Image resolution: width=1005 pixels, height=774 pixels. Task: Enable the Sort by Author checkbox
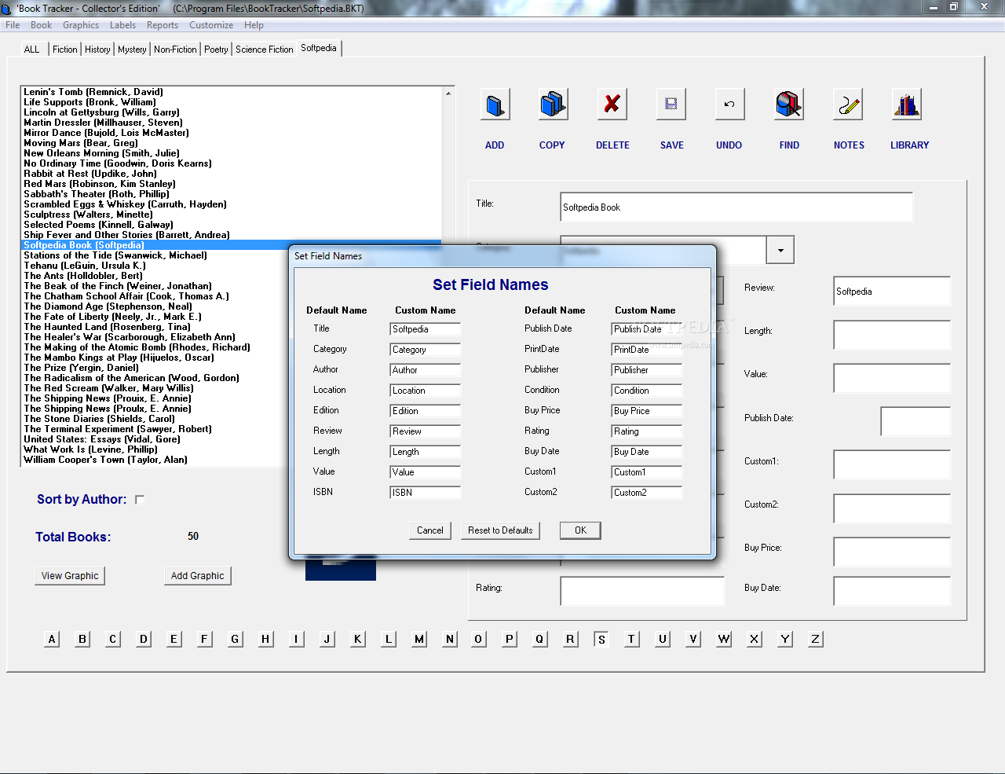[139, 499]
